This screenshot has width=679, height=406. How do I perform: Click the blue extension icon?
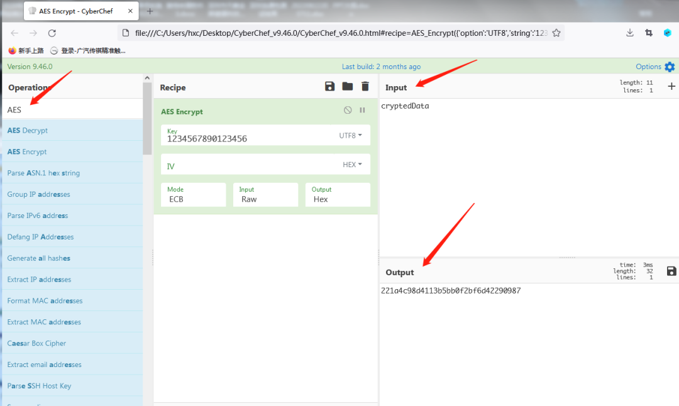point(667,33)
